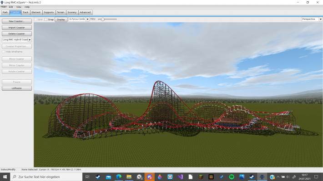Open the Scenery tab
Image resolution: width=323 pixels, height=181 pixels.
[x=72, y=12]
